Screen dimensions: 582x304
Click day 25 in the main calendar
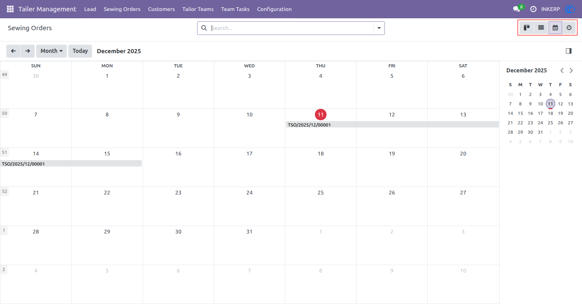321,193
